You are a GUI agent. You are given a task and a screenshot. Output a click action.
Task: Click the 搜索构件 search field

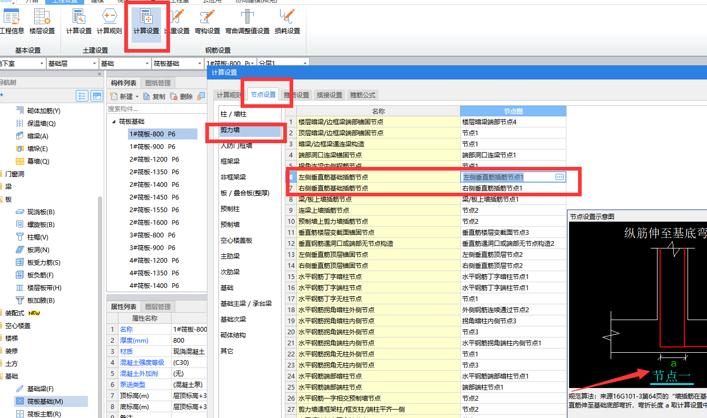pos(156,108)
